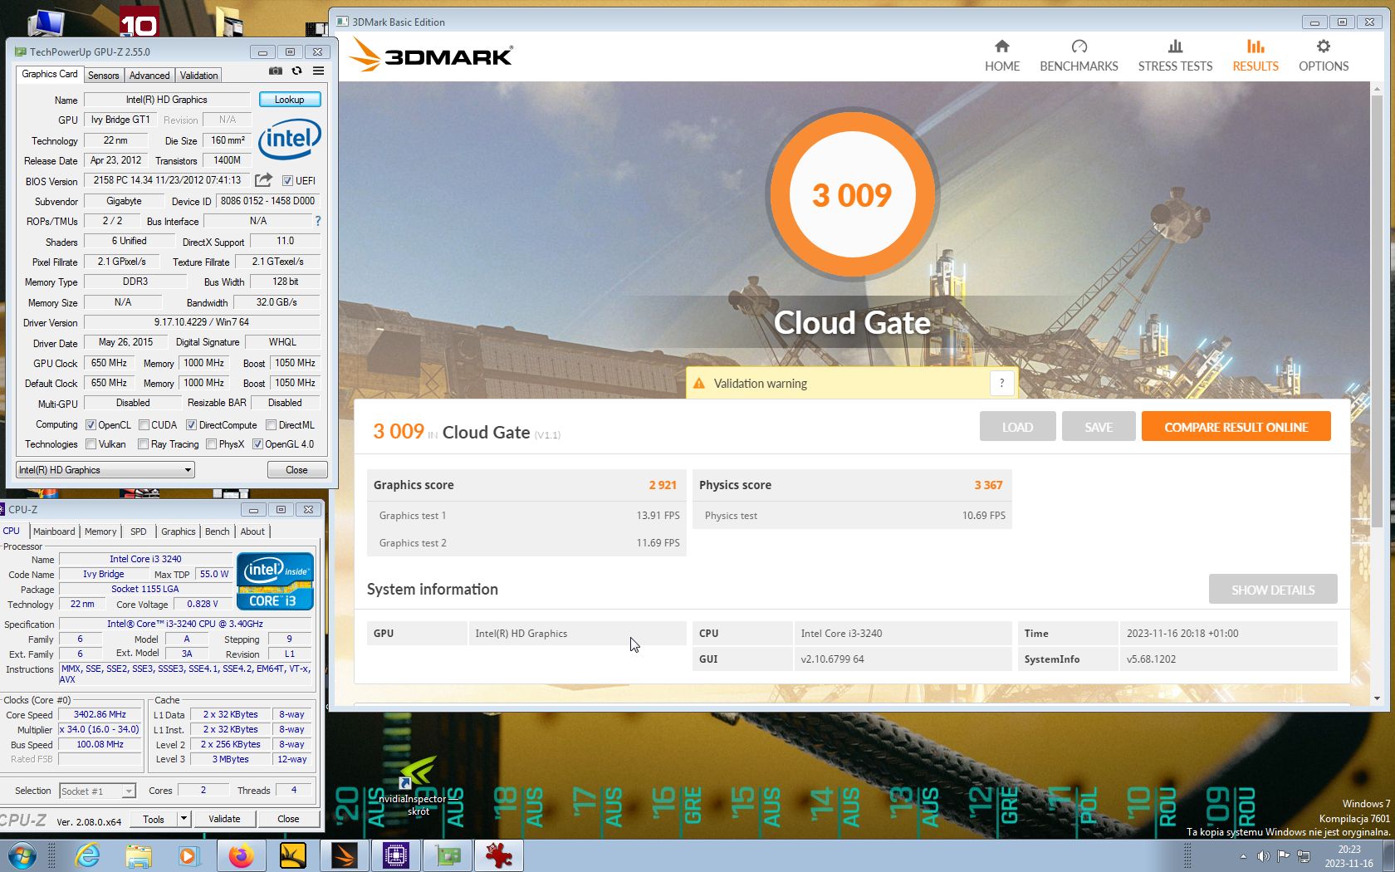Switch to GPU-Z green card icon on taskbar

(x=448, y=855)
